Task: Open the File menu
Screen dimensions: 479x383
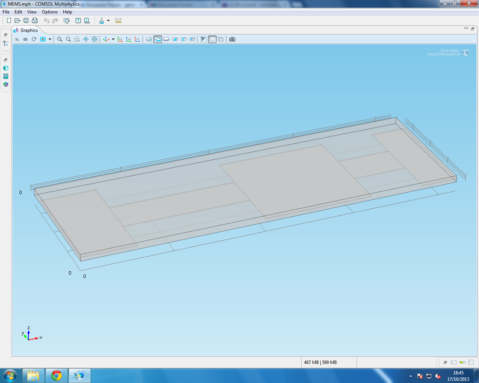Action: (x=6, y=12)
